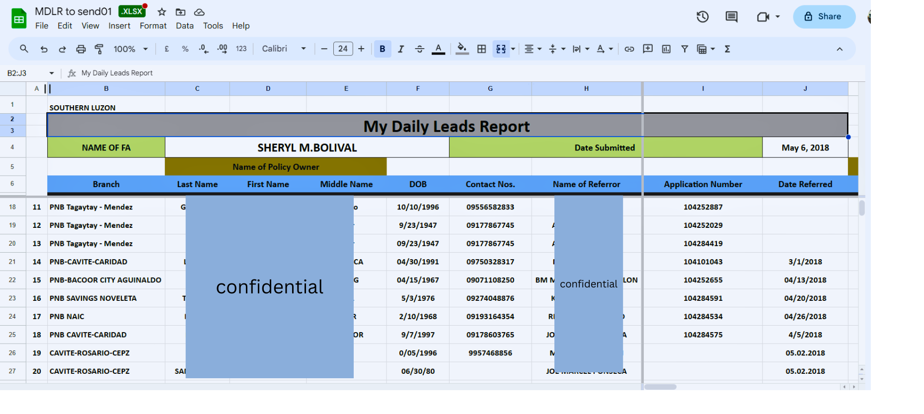Open the zoom 100% dropdown
The image size is (924, 414).
[130, 49]
